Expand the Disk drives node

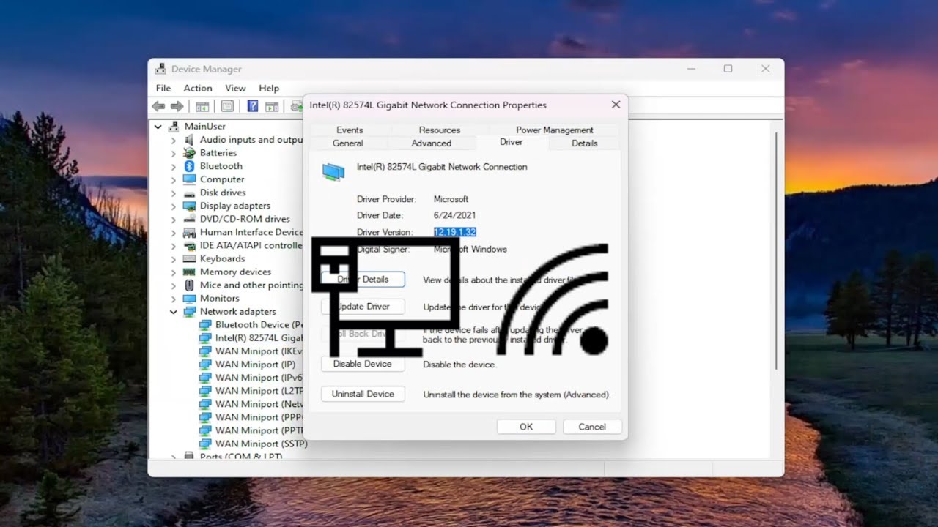(x=173, y=193)
